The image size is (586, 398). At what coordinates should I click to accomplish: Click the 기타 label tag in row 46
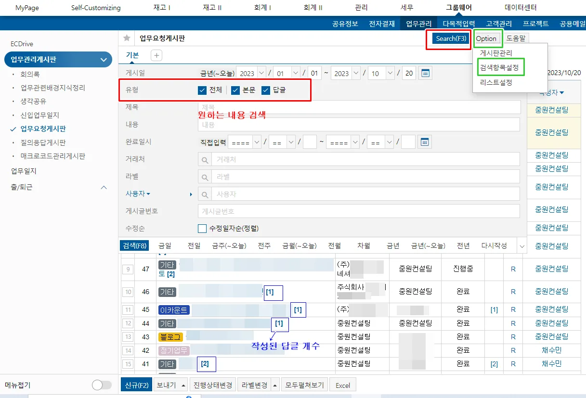(167, 292)
